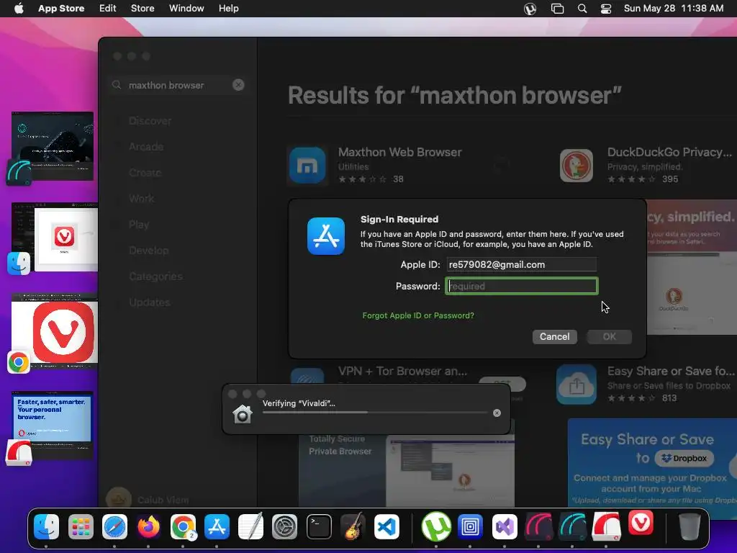Image resolution: width=737 pixels, height=553 pixels.
Task: Click Finder window thumbnail with Vivaldi installer
Action: [55, 237]
